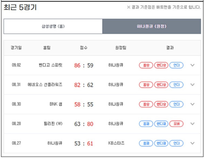Click the 언더 badge in the 08.30 row
The height and width of the screenshot is (158, 204).
(176, 104)
